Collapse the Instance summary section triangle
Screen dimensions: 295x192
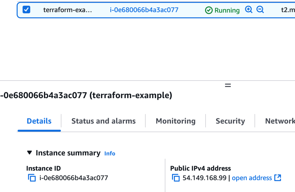coord(29,153)
